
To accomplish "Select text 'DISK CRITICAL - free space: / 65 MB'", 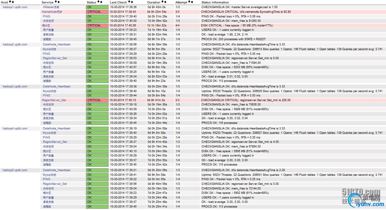I will coord(226,26).
